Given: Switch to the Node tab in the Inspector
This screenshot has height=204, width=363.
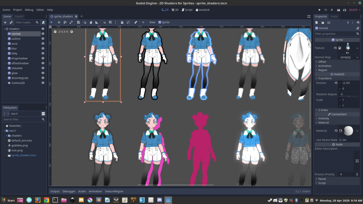Looking at the screenshot, I should click(335, 16).
